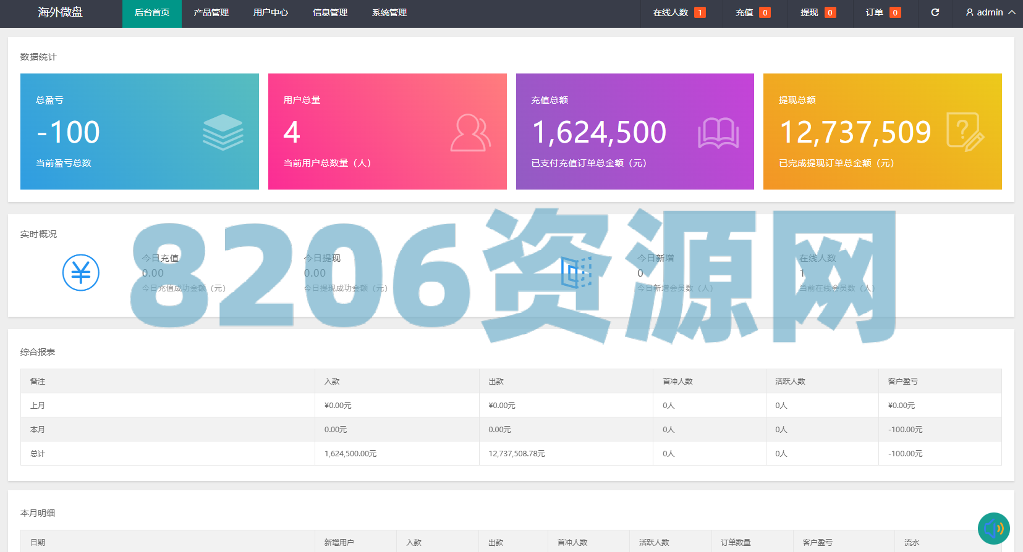Click the 实时概况 section heading
The image size is (1023, 552).
(x=38, y=234)
